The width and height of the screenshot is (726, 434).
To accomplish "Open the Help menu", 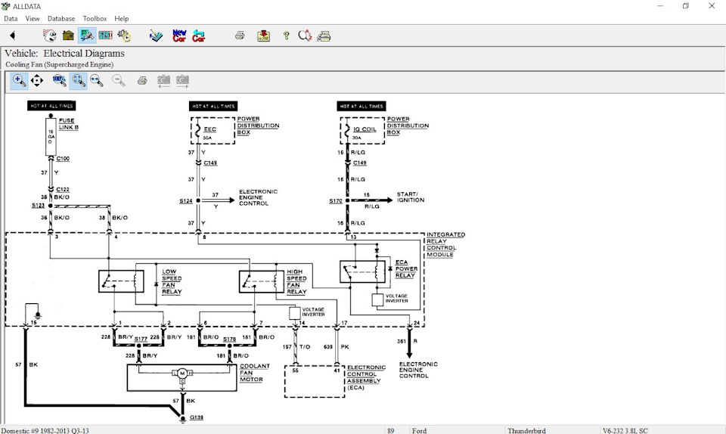I will [121, 18].
